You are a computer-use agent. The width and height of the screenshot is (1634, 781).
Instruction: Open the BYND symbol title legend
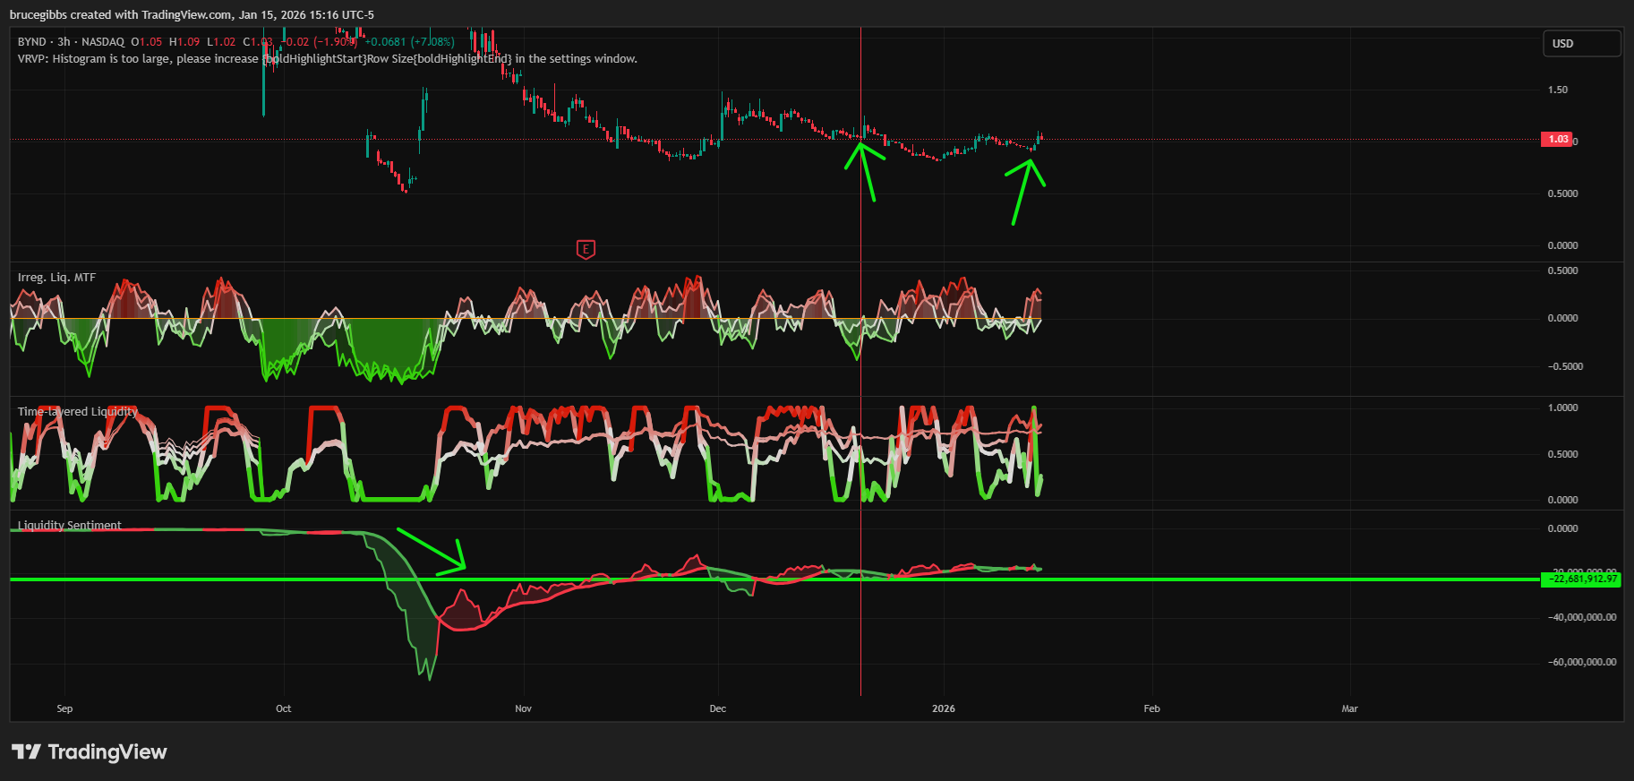point(31,42)
